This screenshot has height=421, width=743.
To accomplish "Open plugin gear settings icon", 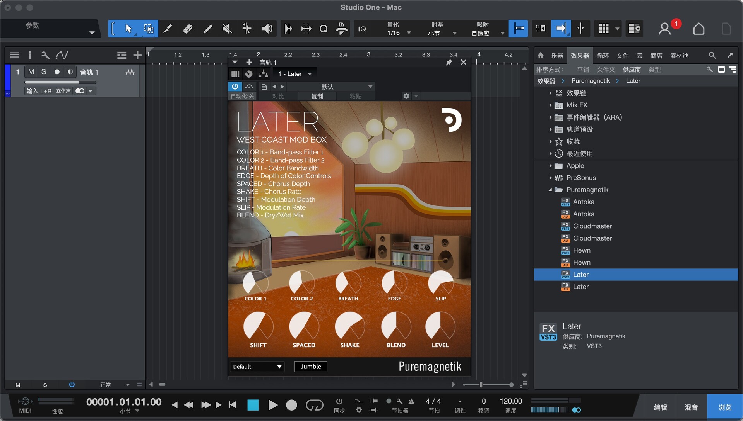I will (x=406, y=96).
